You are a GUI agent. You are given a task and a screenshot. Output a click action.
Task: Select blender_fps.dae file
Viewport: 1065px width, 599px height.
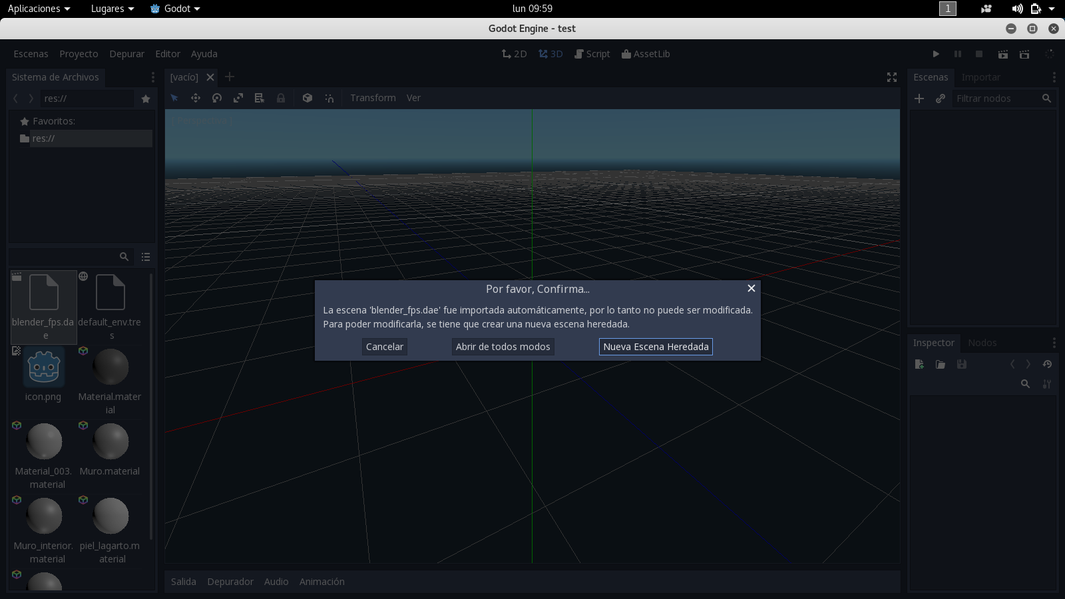coord(43,307)
